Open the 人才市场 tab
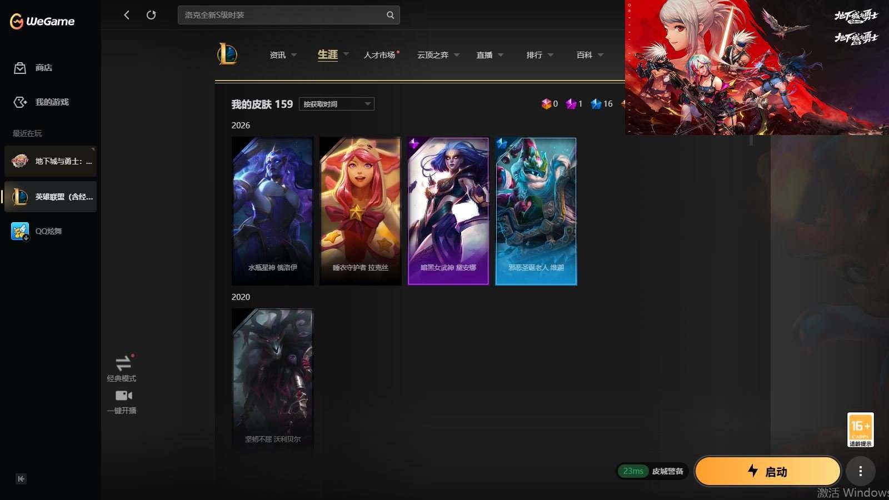The width and height of the screenshot is (889, 500). [x=379, y=55]
